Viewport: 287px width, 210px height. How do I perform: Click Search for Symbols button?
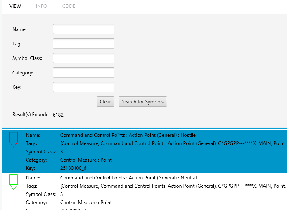(x=143, y=102)
